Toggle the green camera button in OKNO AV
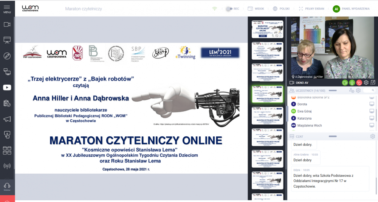The width and height of the screenshot is (378, 202). (x=345, y=82)
